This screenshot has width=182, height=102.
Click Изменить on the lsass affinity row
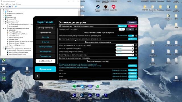(x=133, y=76)
